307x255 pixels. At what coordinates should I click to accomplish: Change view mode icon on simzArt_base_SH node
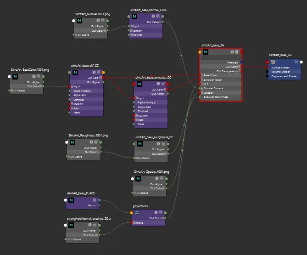coord(237,52)
